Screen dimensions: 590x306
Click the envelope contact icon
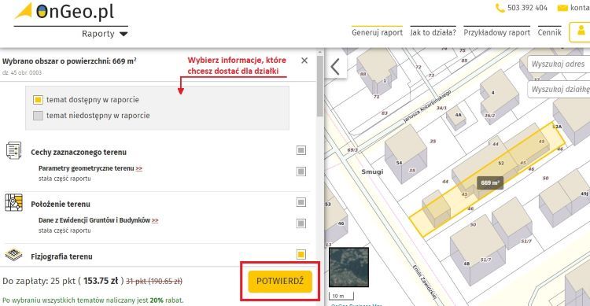coord(562,8)
